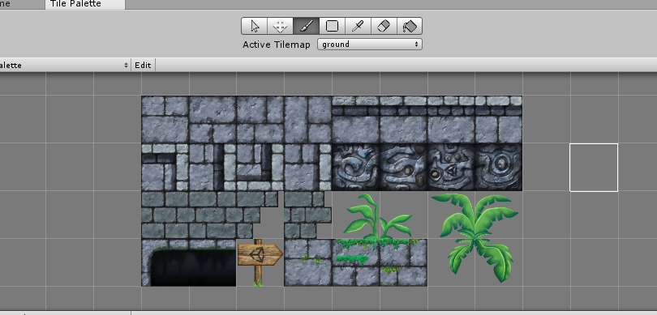Image resolution: width=657 pixels, height=315 pixels.
Task: Pick the top-left stone brick tile
Action: 165,120
